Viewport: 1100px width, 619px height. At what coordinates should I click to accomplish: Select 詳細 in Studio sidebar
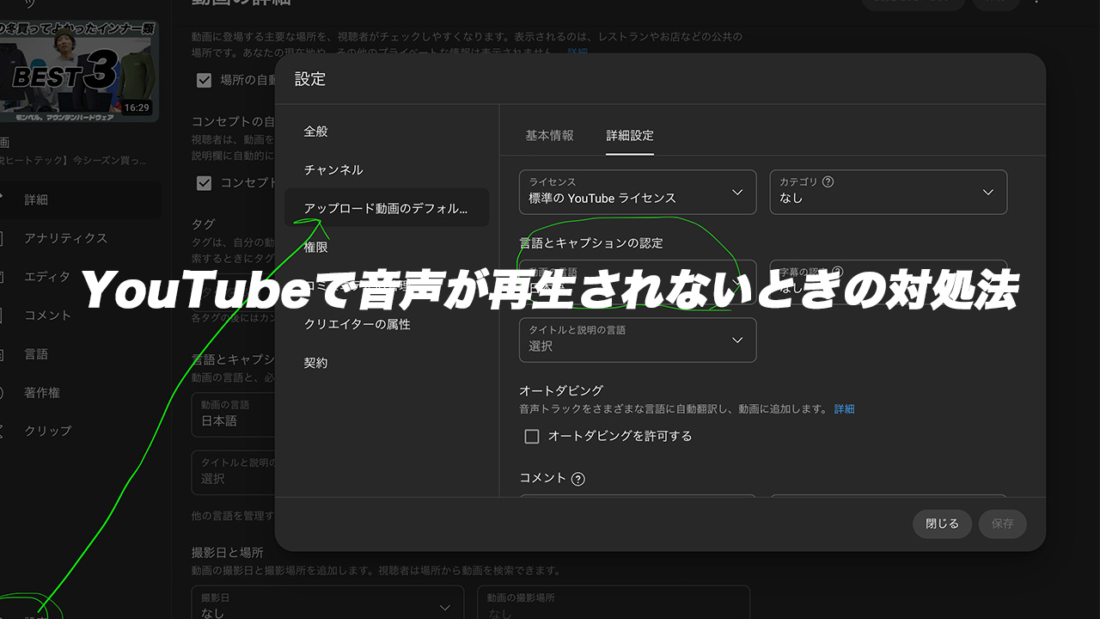click(x=81, y=199)
